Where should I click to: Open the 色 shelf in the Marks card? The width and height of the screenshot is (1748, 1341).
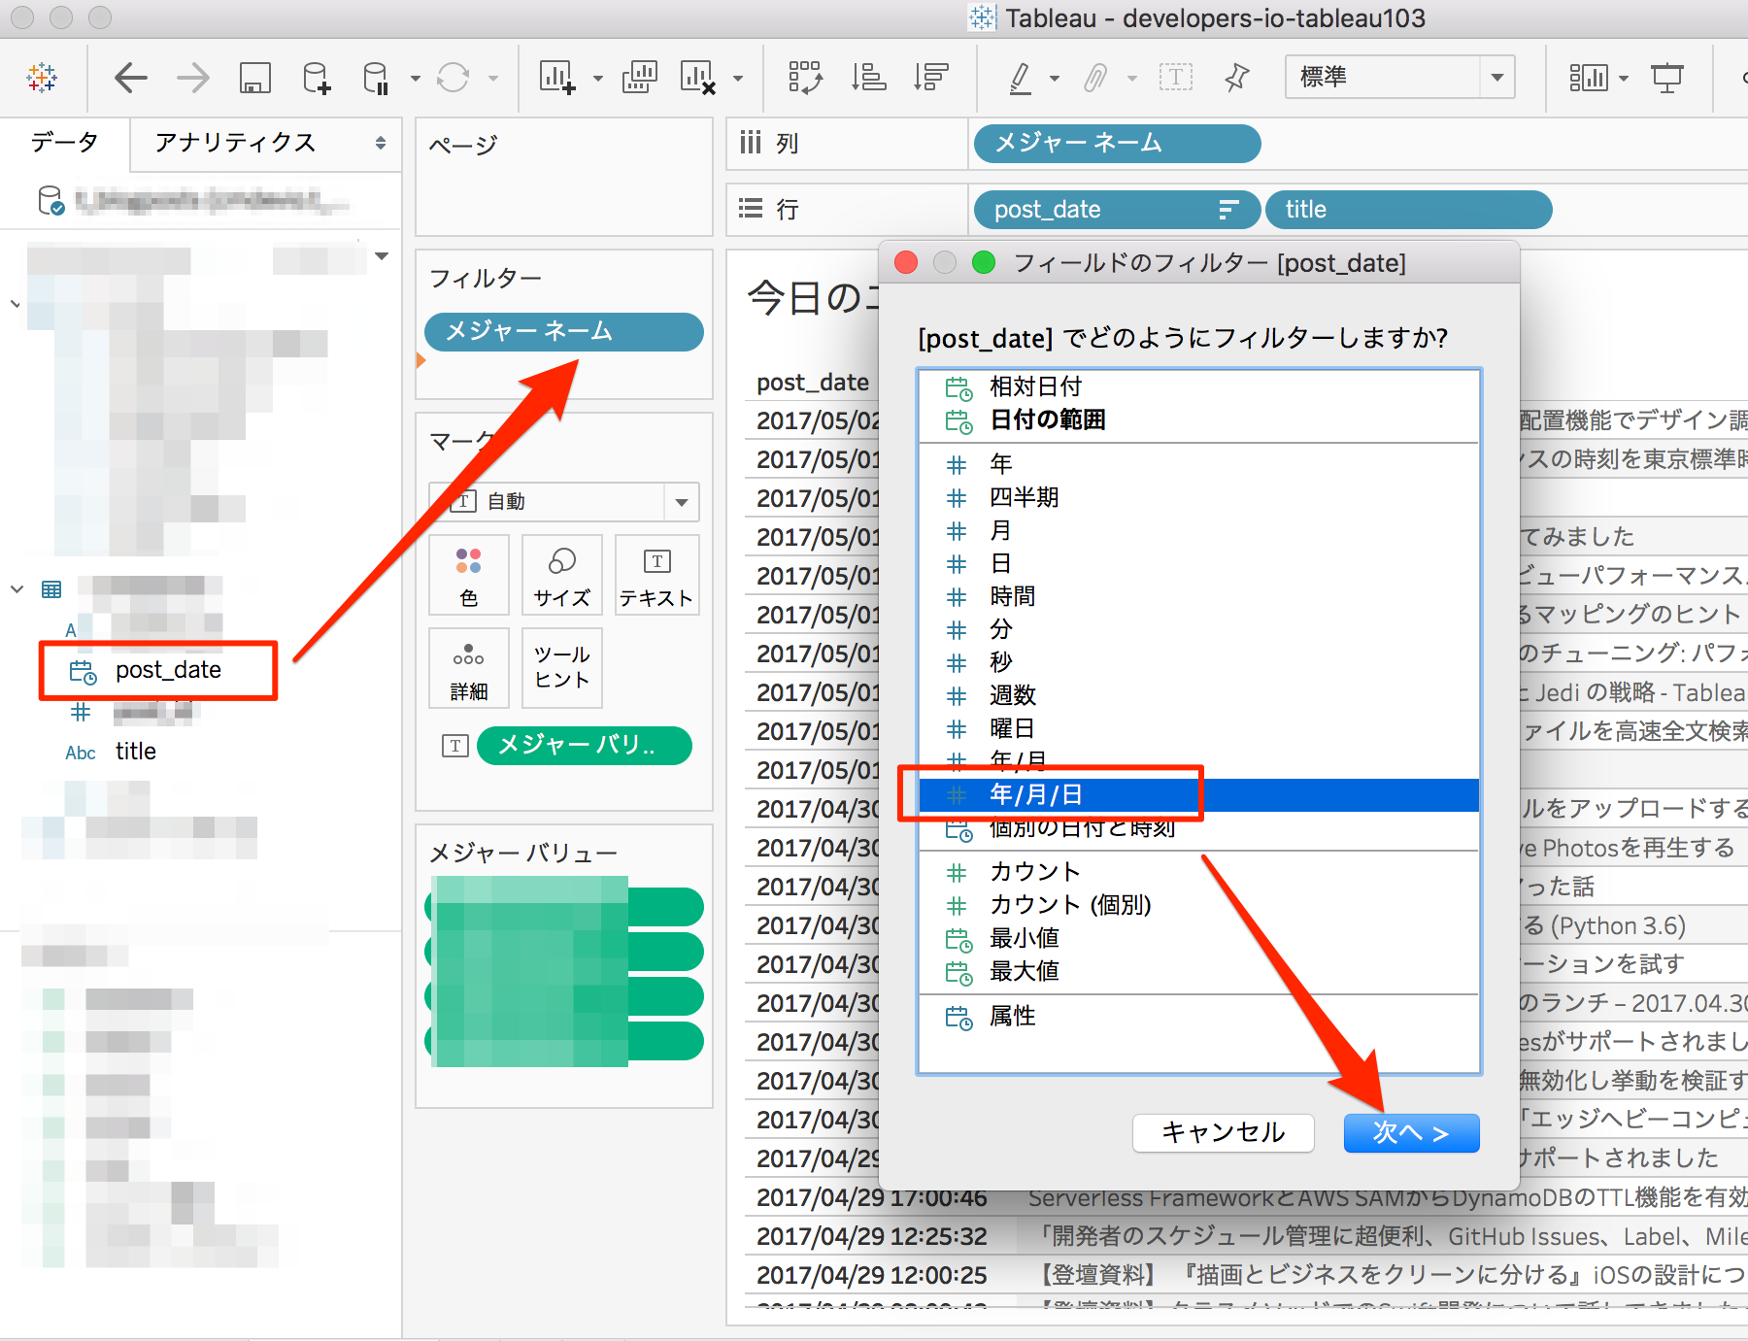point(469,575)
